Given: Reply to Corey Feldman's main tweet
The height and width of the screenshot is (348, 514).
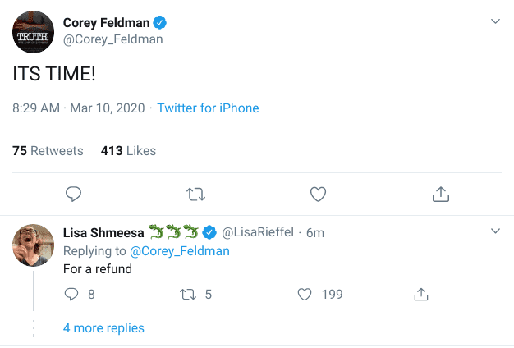Looking at the screenshot, I should [x=73, y=194].
